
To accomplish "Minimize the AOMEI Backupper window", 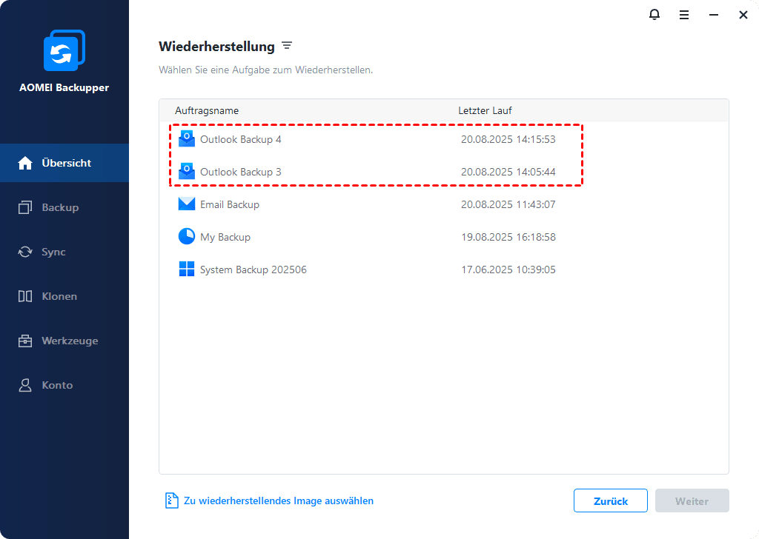I will coord(714,15).
